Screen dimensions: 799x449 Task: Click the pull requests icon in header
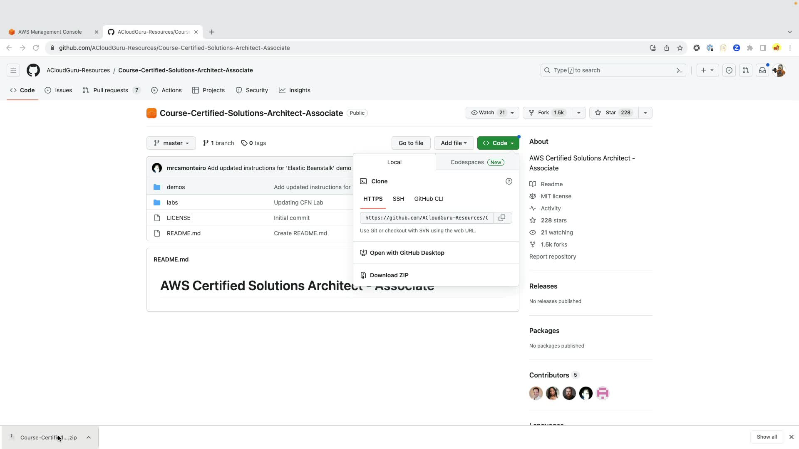tap(745, 70)
